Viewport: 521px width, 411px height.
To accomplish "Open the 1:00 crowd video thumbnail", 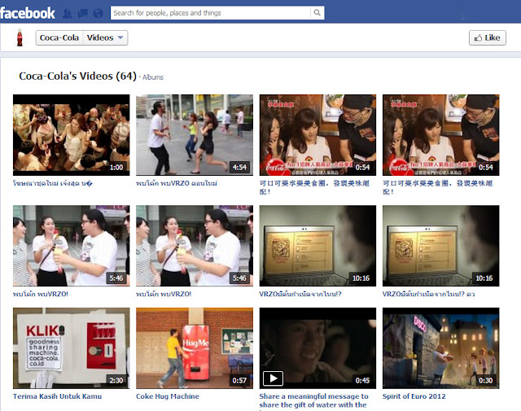I will pyautogui.click(x=71, y=134).
